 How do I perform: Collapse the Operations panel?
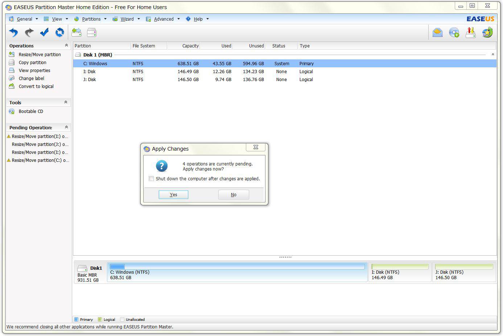click(x=66, y=46)
